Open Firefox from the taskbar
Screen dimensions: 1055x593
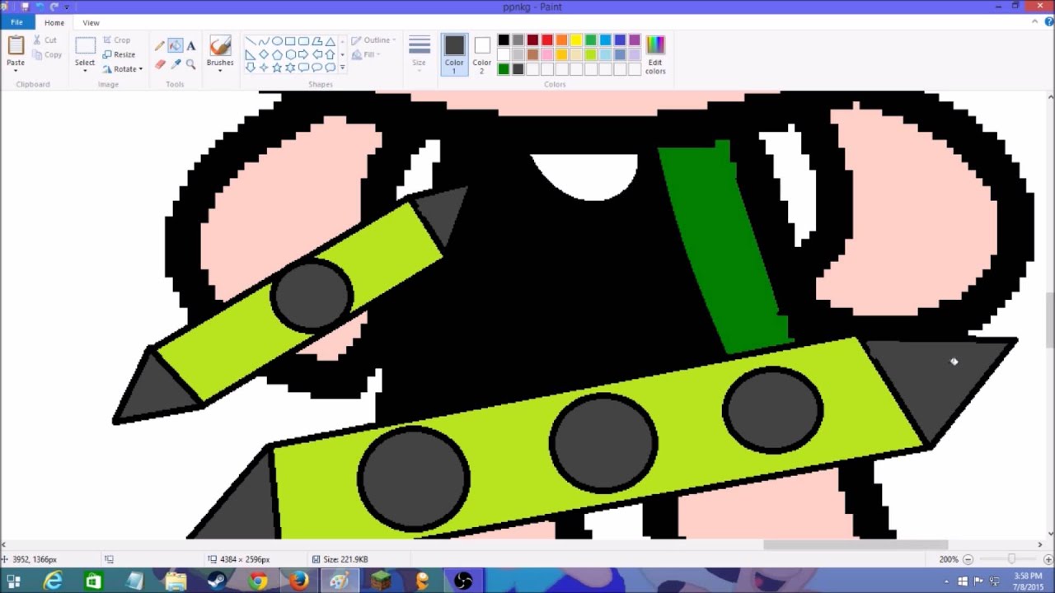[298, 581]
